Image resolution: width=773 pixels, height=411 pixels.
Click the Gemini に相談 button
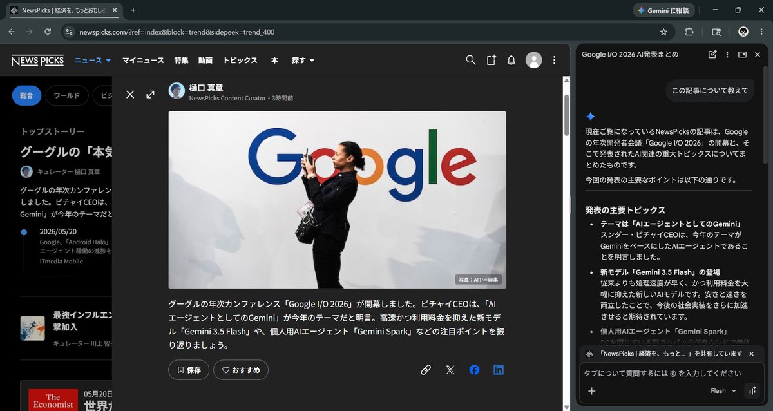(x=663, y=10)
